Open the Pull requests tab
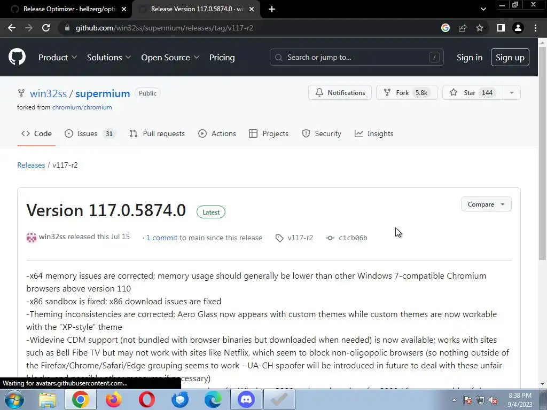This screenshot has height=410, width=547. tap(157, 133)
